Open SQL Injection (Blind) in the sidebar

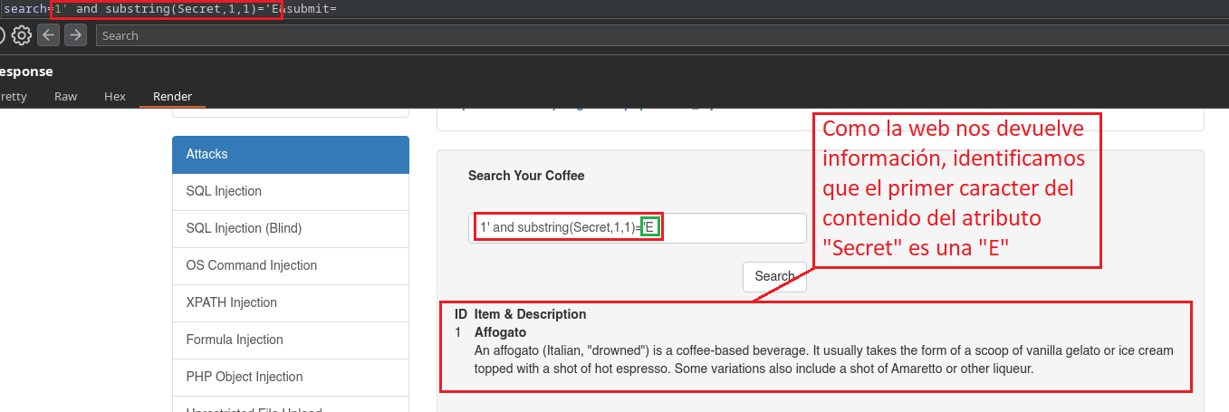[244, 228]
